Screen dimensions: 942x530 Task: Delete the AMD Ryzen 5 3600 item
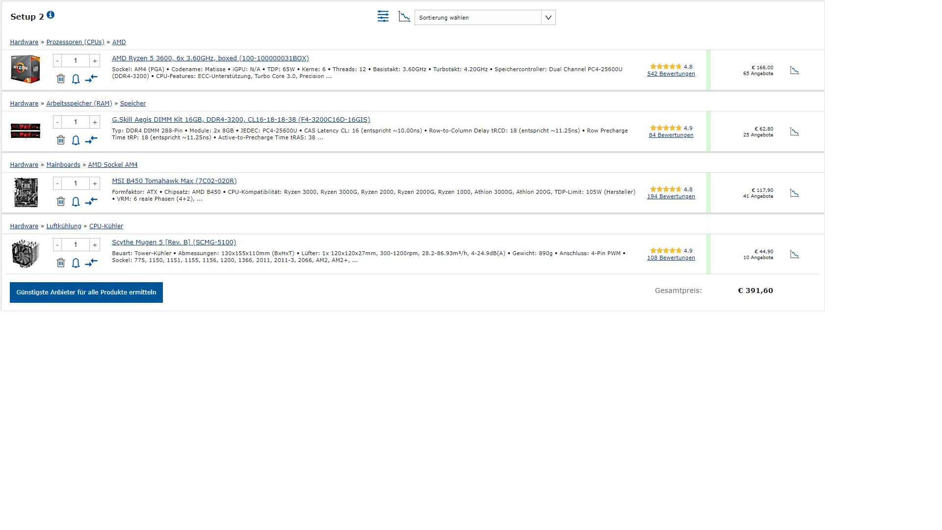(x=61, y=79)
